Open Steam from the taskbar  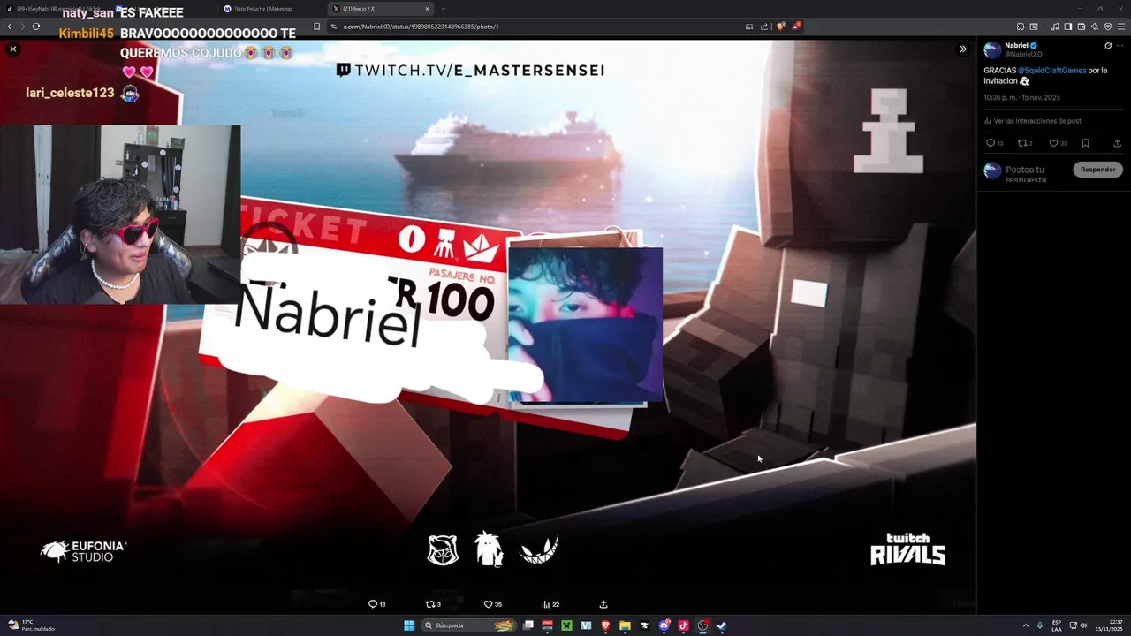coord(722,625)
